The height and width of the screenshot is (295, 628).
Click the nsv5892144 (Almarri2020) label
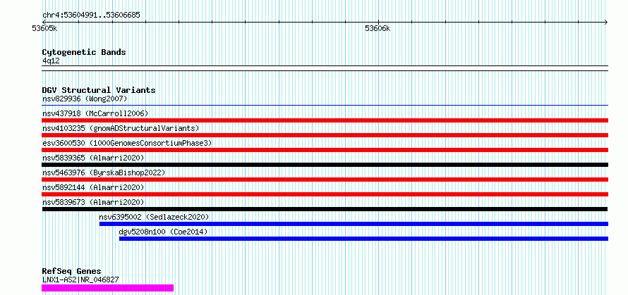click(93, 187)
